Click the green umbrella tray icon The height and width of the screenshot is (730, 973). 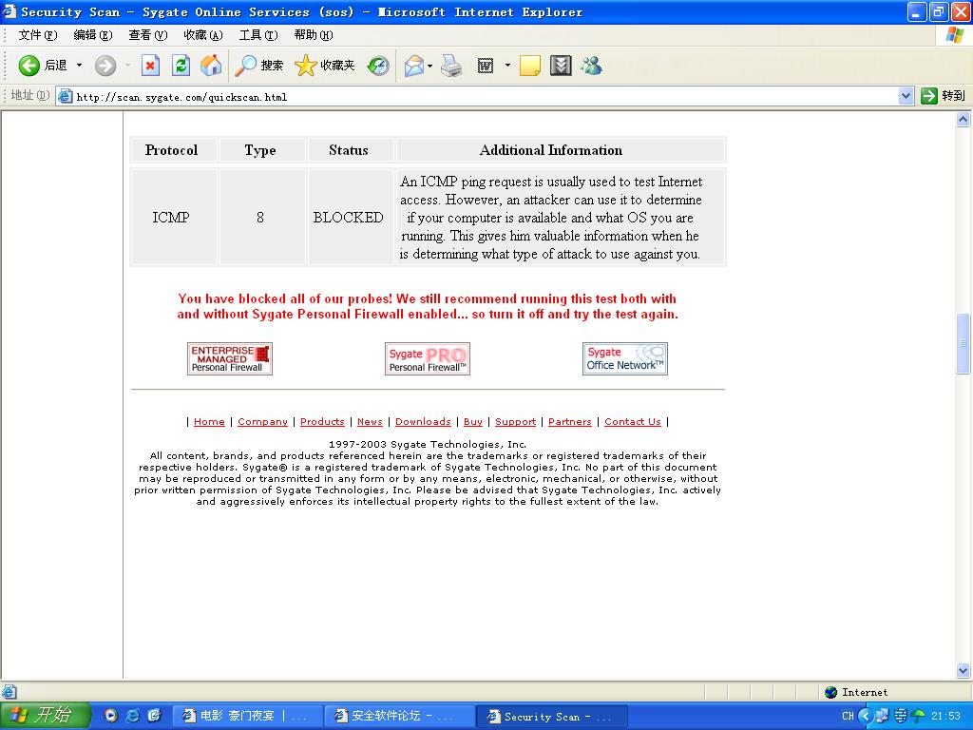[919, 716]
